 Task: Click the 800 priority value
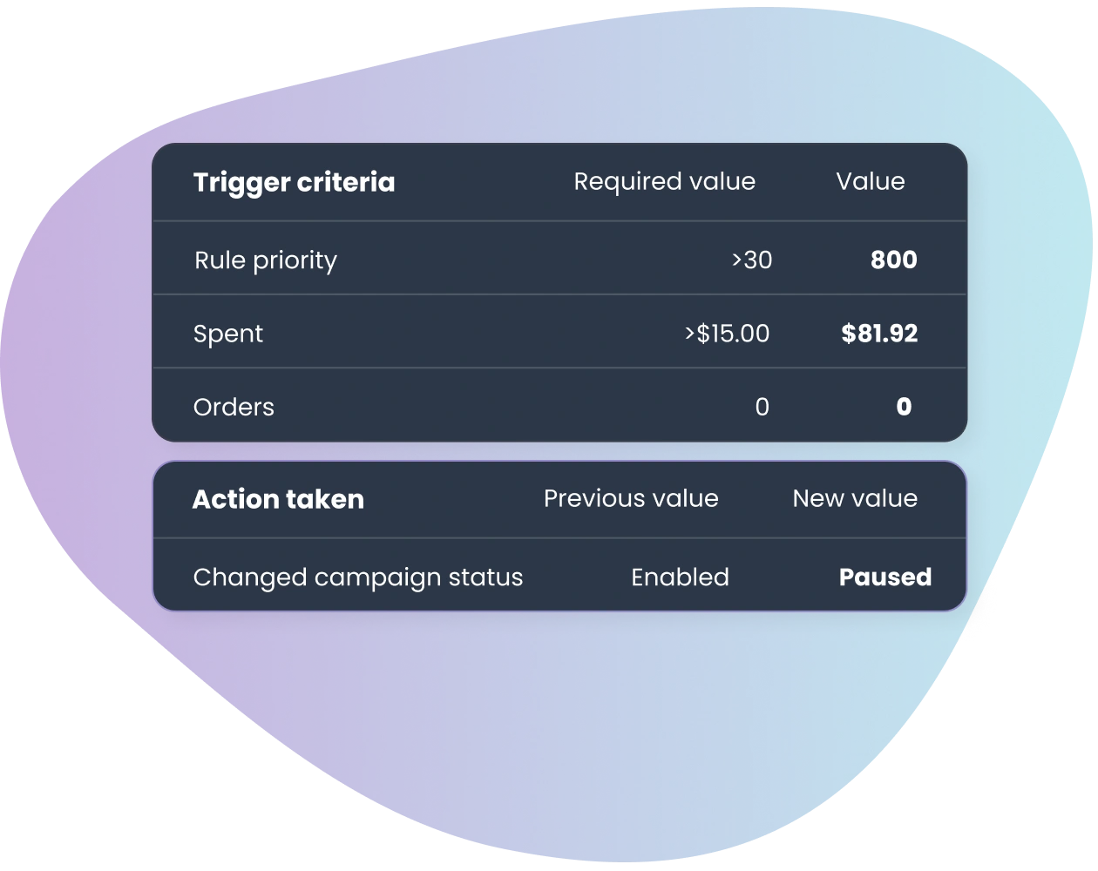(x=893, y=260)
